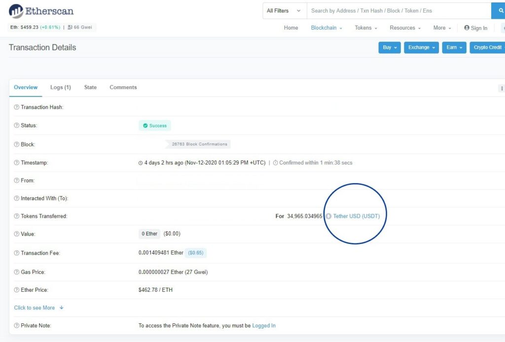Click the green Success check icon
Viewport: 505px width, 342px height.
click(145, 126)
